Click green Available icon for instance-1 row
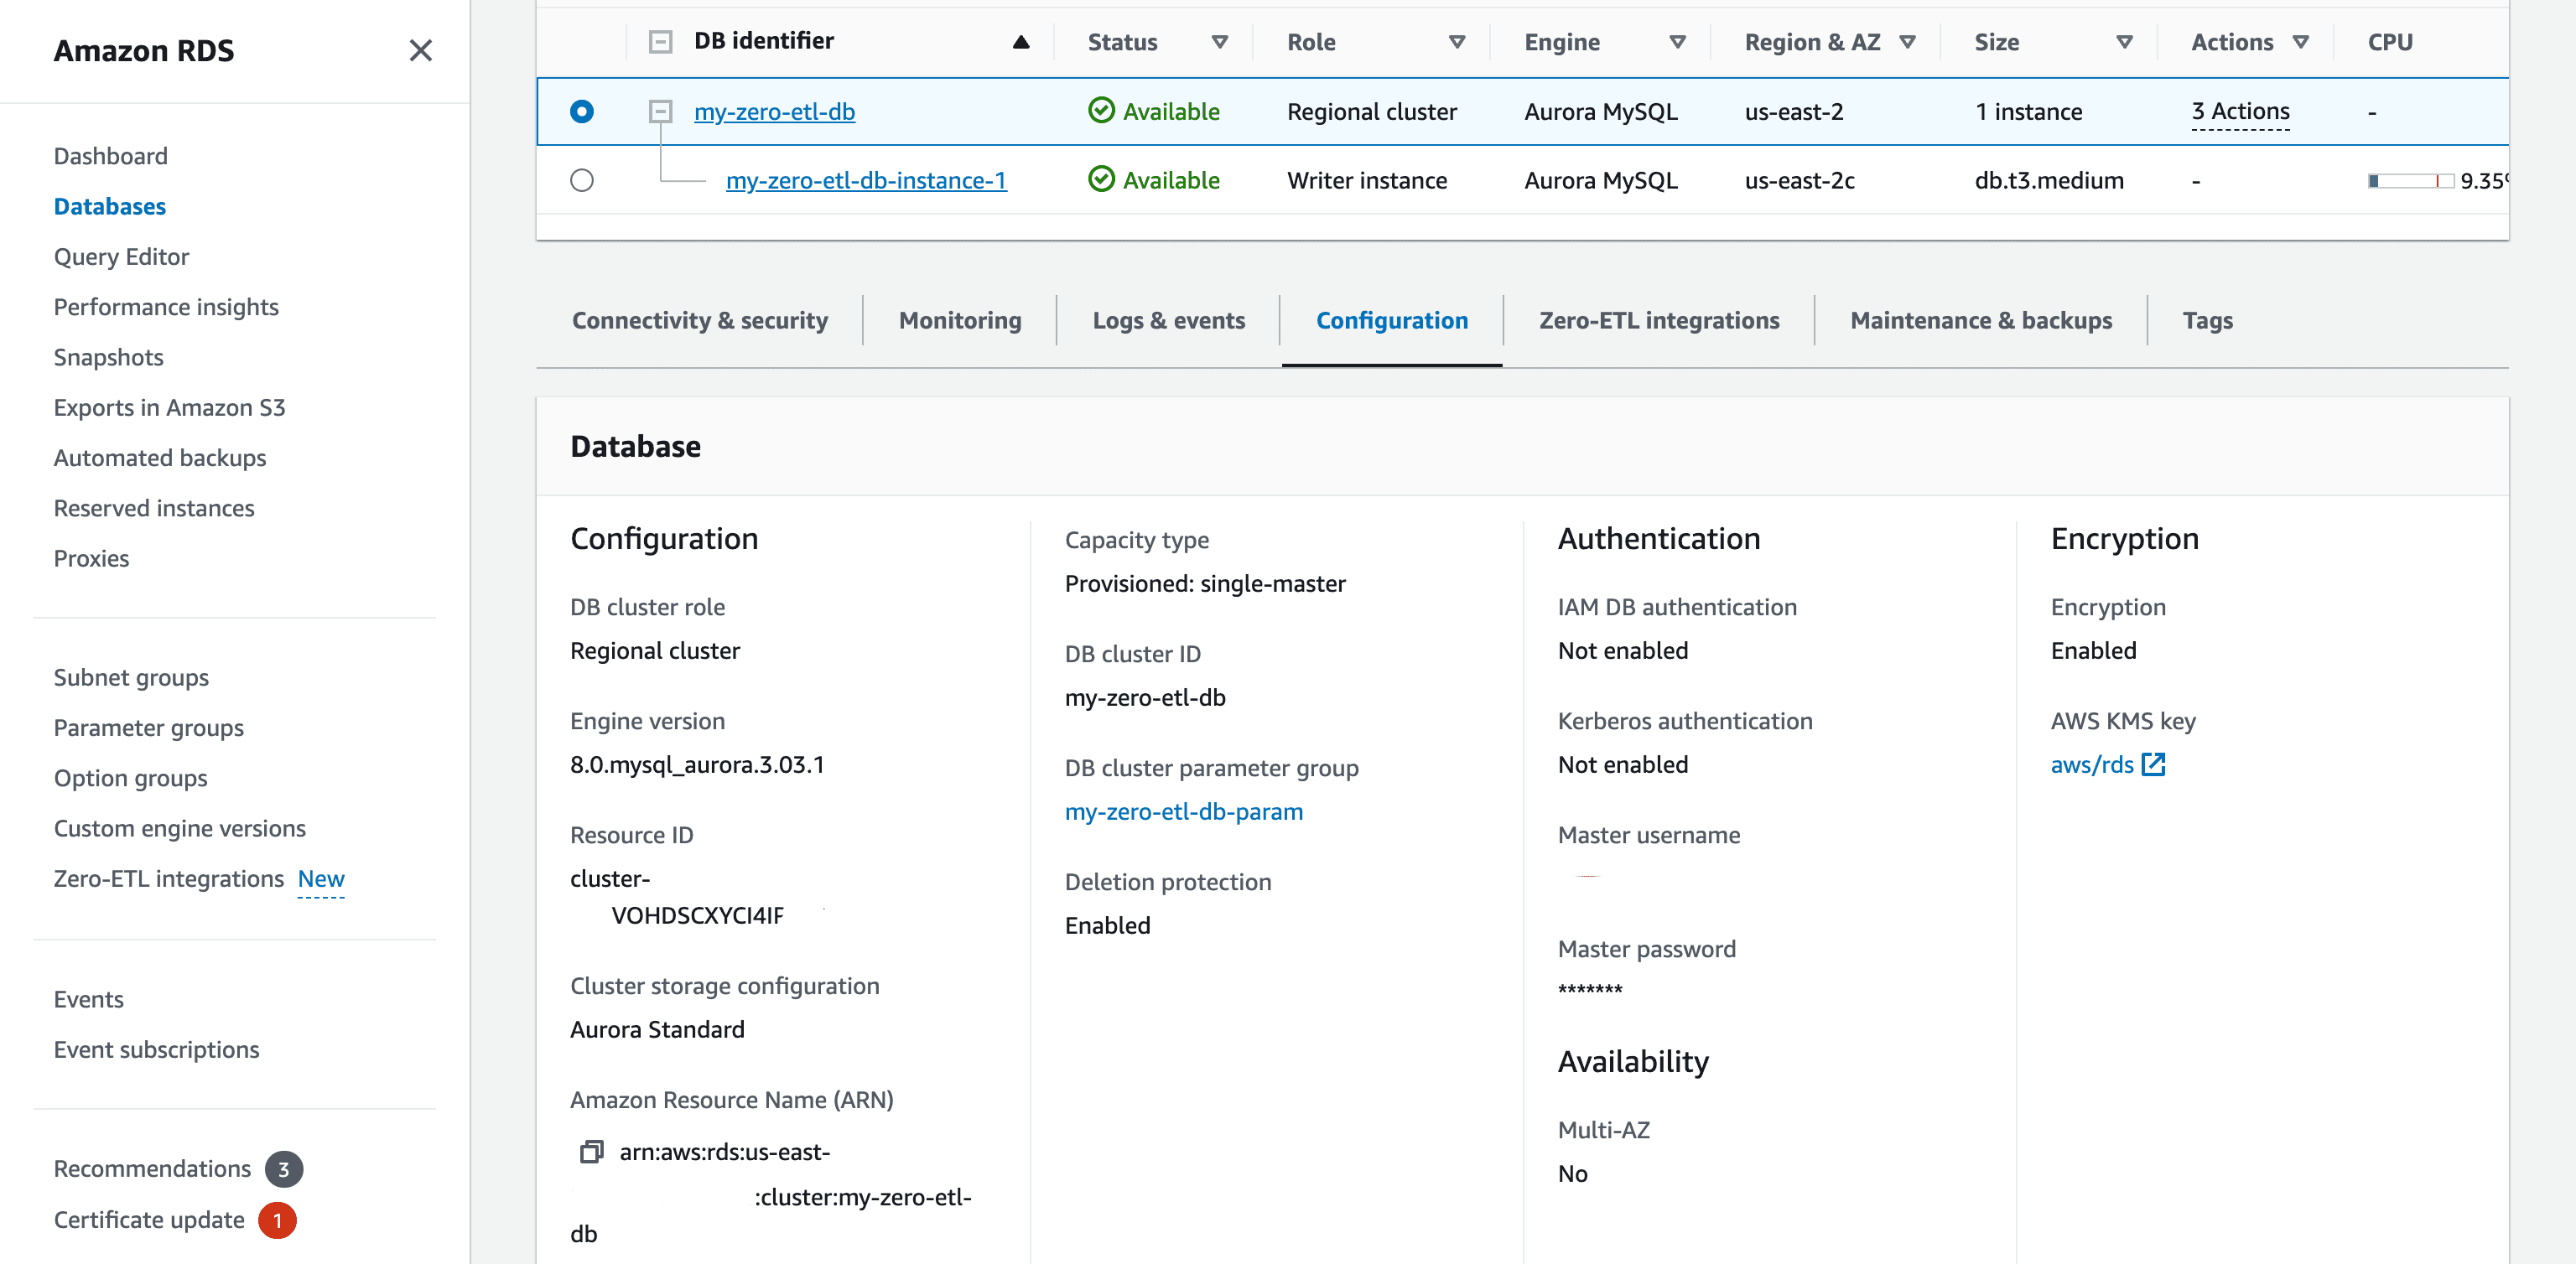 [x=1101, y=180]
